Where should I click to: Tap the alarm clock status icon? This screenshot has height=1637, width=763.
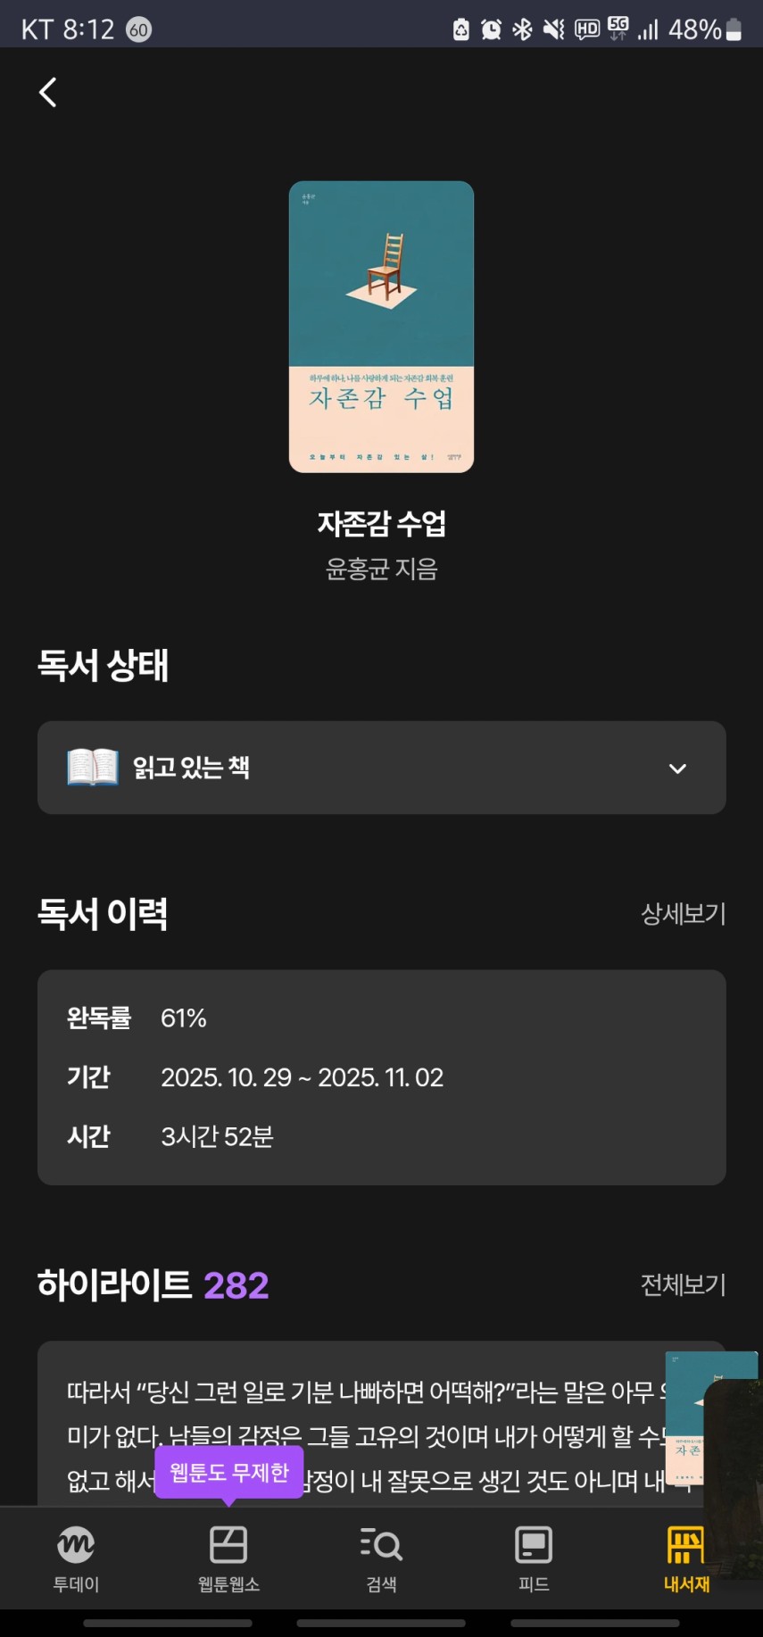tap(491, 29)
